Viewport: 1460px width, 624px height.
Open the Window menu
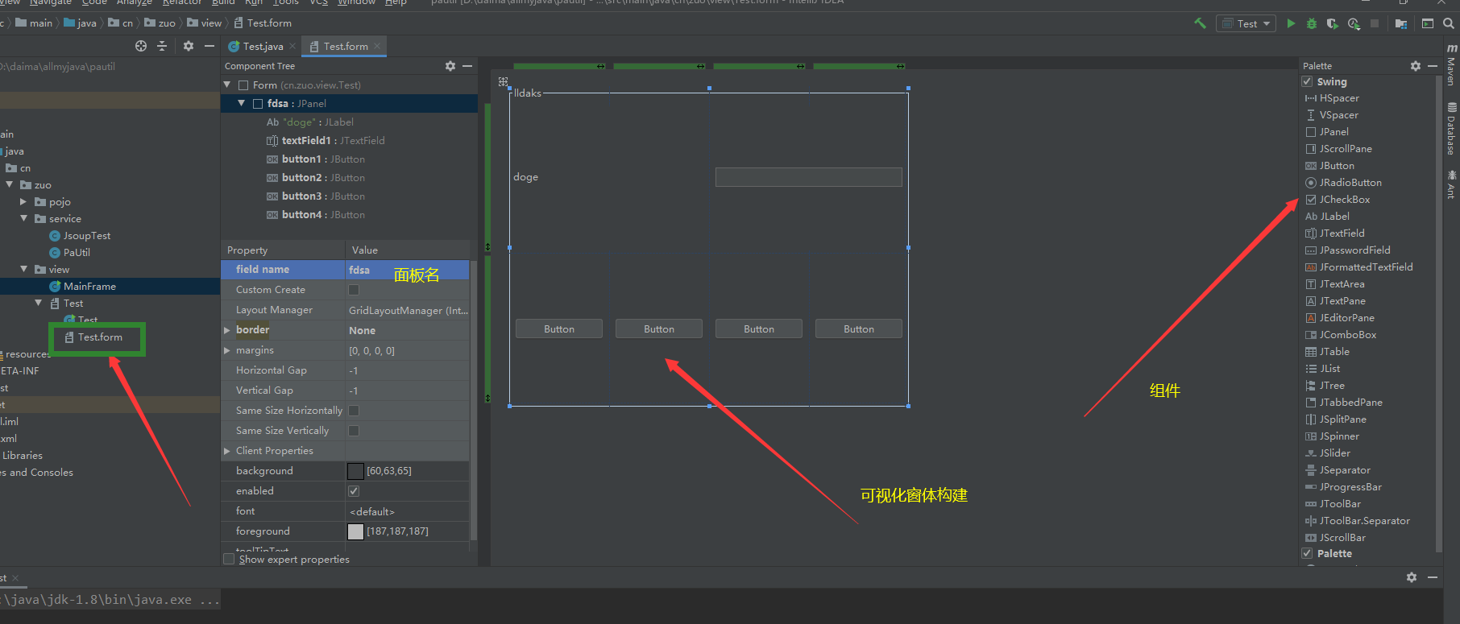click(356, 2)
